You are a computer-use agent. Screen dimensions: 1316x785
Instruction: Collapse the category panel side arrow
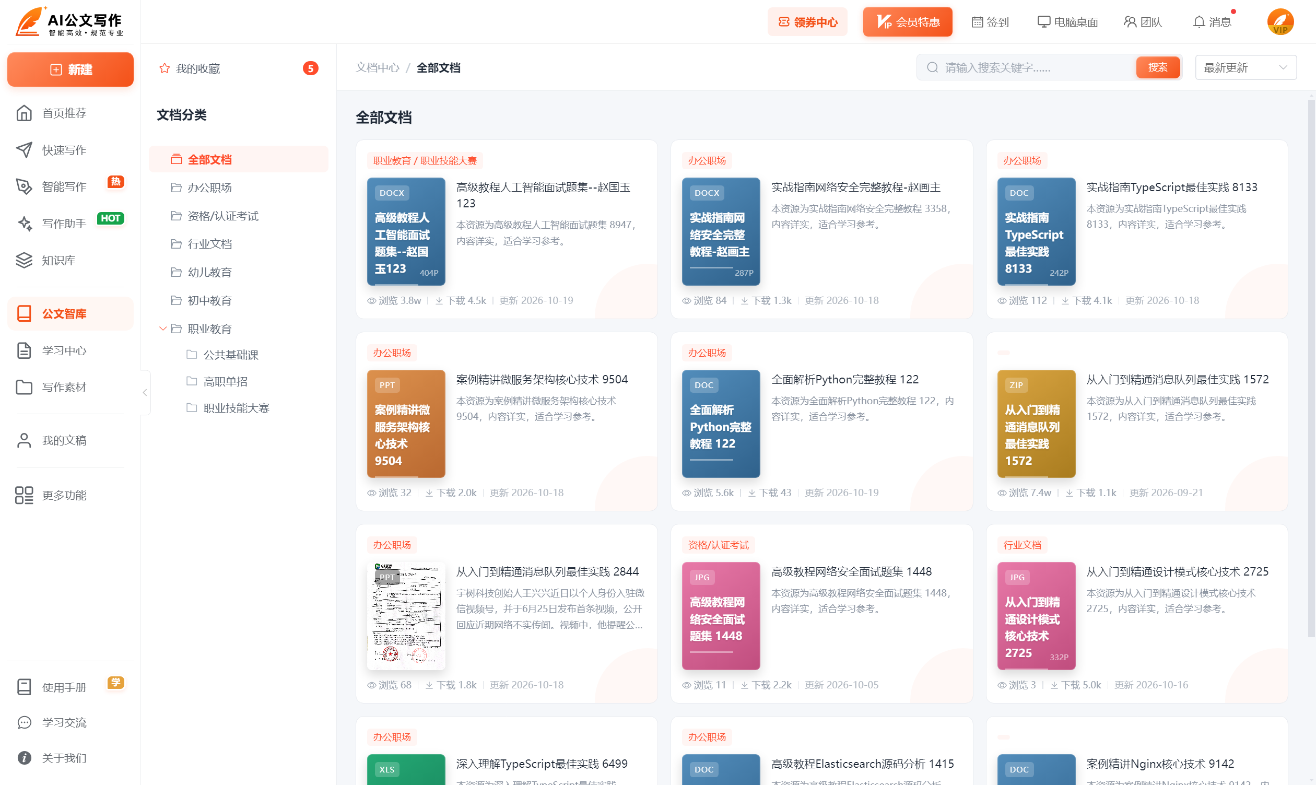point(145,393)
